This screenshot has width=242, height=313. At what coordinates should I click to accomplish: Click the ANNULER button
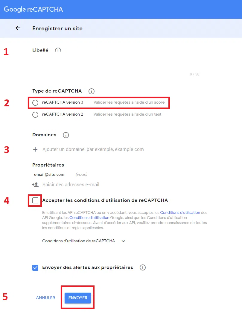(45, 298)
